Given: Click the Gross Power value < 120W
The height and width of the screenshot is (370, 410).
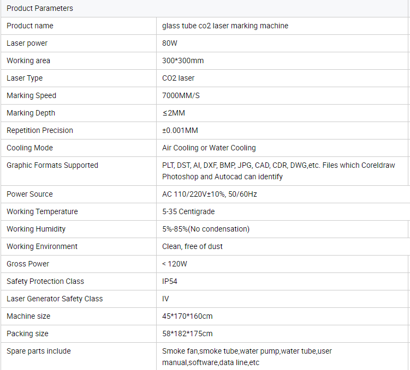Looking at the screenshot, I should [x=175, y=264].
